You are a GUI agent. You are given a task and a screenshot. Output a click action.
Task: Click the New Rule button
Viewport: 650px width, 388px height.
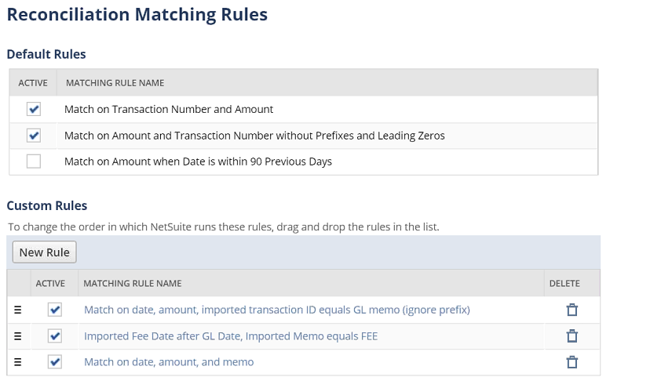pyautogui.click(x=44, y=252)
